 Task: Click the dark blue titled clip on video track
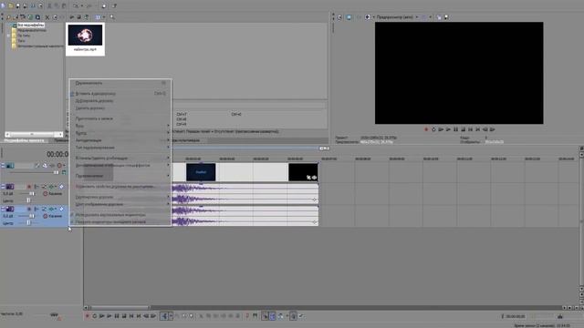(x=201, y=172)
